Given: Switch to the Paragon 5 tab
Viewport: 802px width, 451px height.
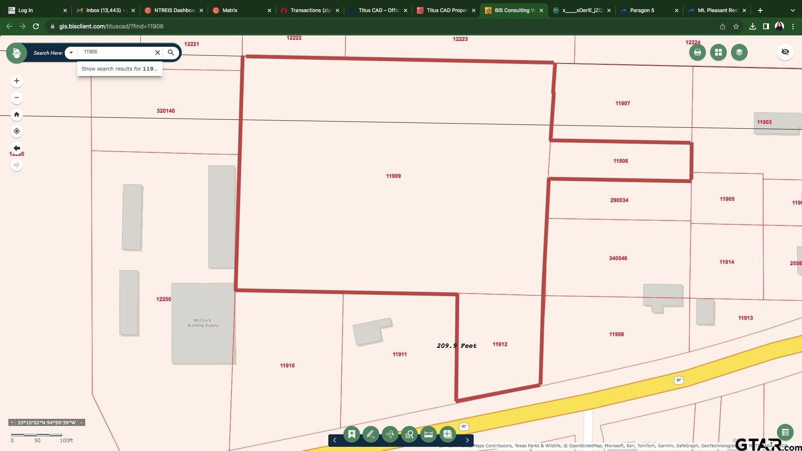Looking at the screenshot, I should 642,10.
